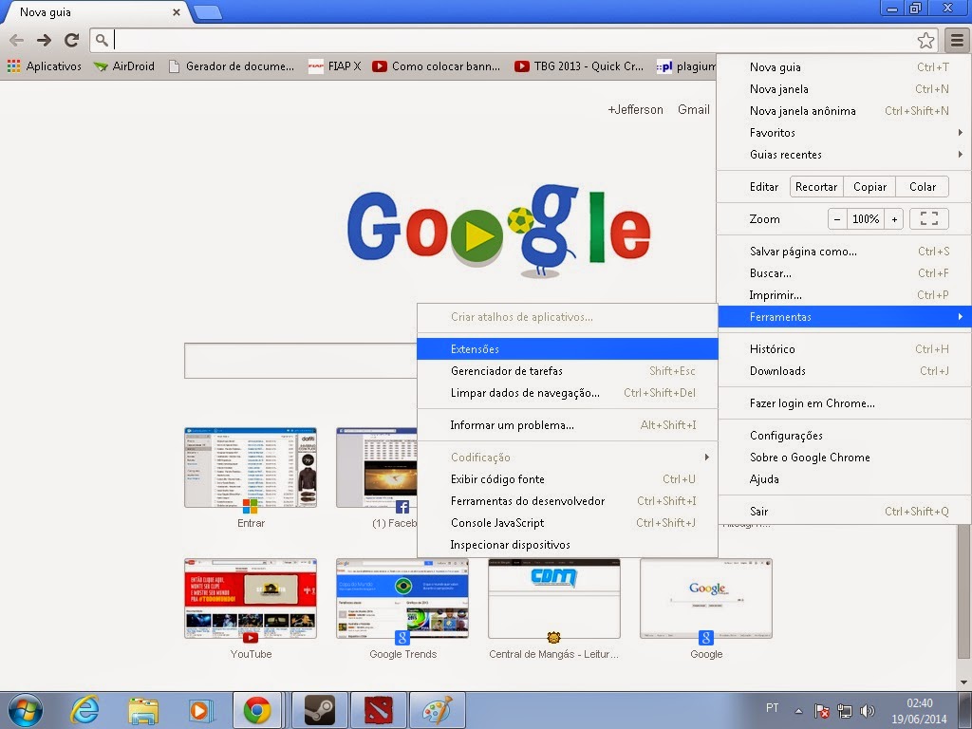Click Fazer login em Chrome

pos(844,403)
